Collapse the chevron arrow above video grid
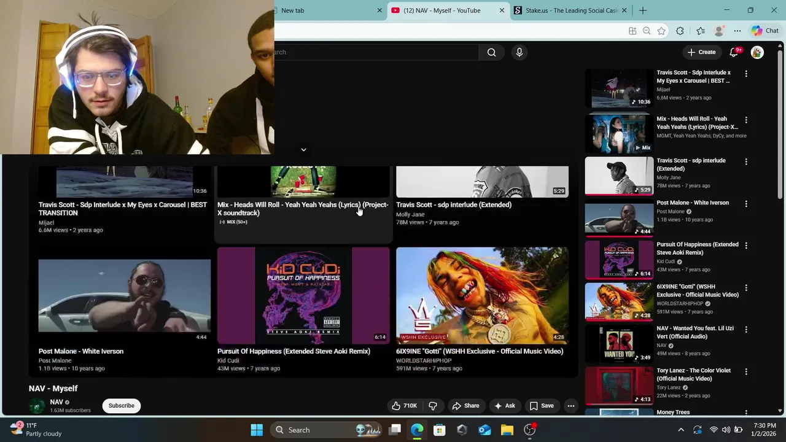786x442 pixels. coord(303,150)
